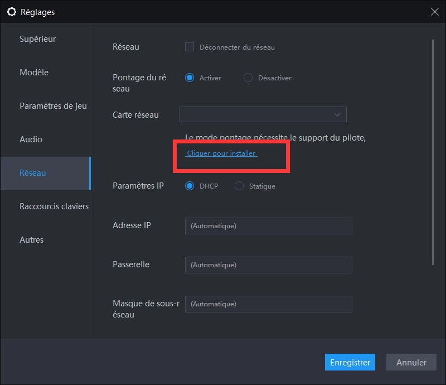Click the Carte réseau dropdown chevron arrow
This screenshot has width=446, height=385.
coord(337,114)
